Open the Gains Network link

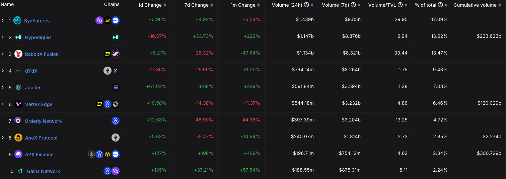click(43, 171)
